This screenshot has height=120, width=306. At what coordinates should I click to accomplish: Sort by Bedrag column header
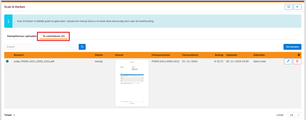click(x=219, y=55)
